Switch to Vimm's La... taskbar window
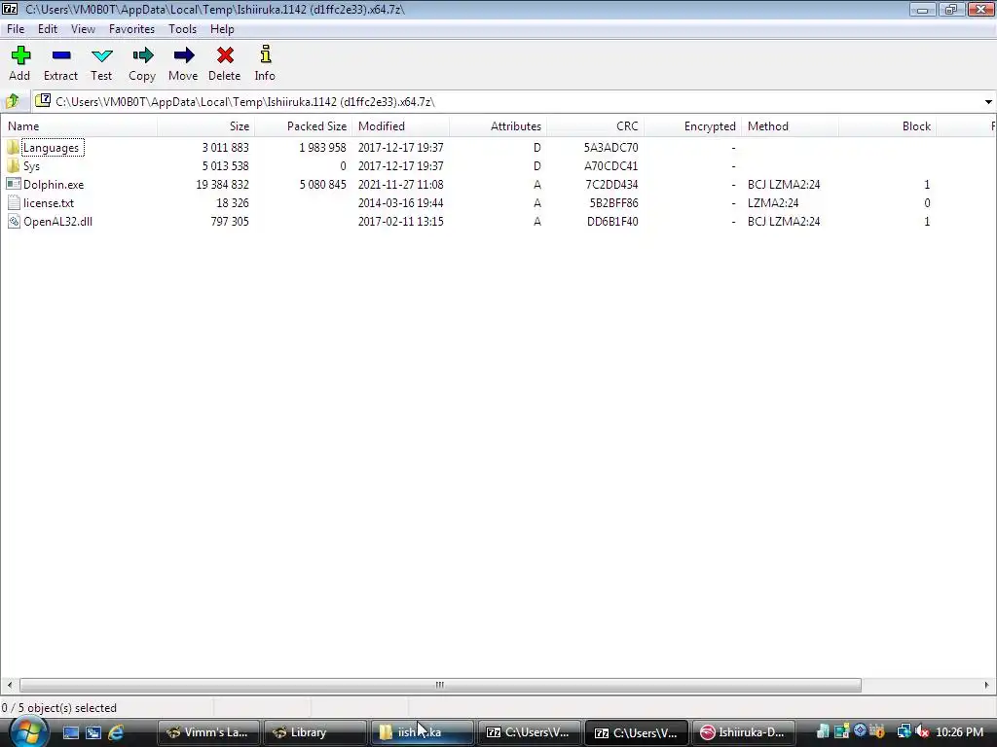Image resolution: width=997 pixels, height=747 pixels. [208, 732]
